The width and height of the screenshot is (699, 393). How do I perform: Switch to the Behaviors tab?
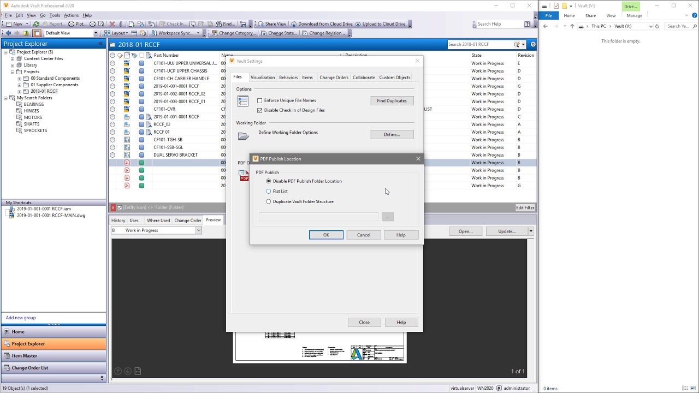coord(288,78)
